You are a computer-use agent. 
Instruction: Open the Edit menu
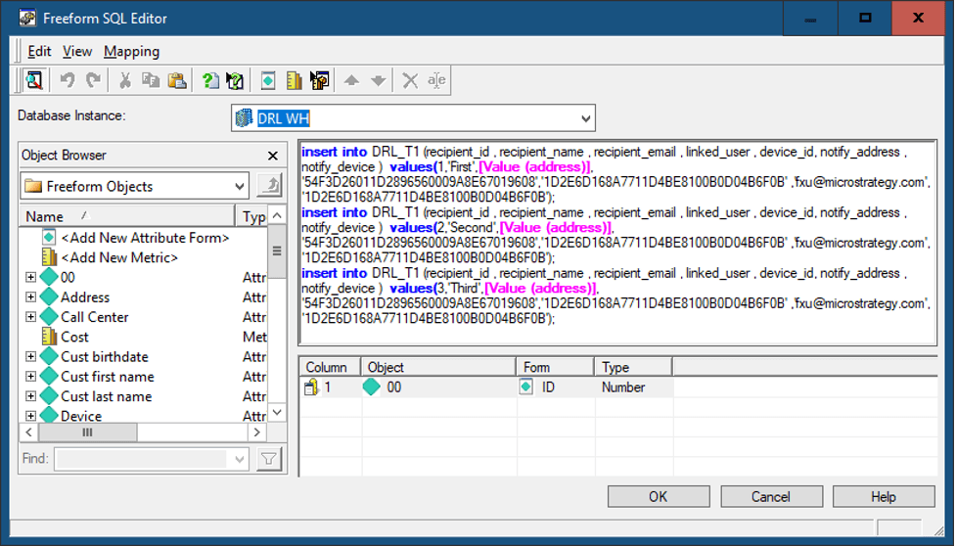coord(39,51)
